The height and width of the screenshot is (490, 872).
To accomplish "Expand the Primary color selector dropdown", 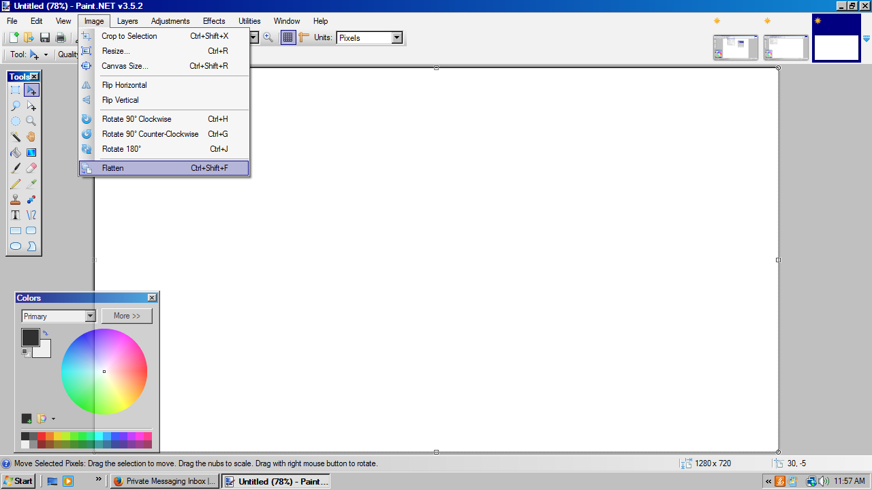I will pos(90,316).
